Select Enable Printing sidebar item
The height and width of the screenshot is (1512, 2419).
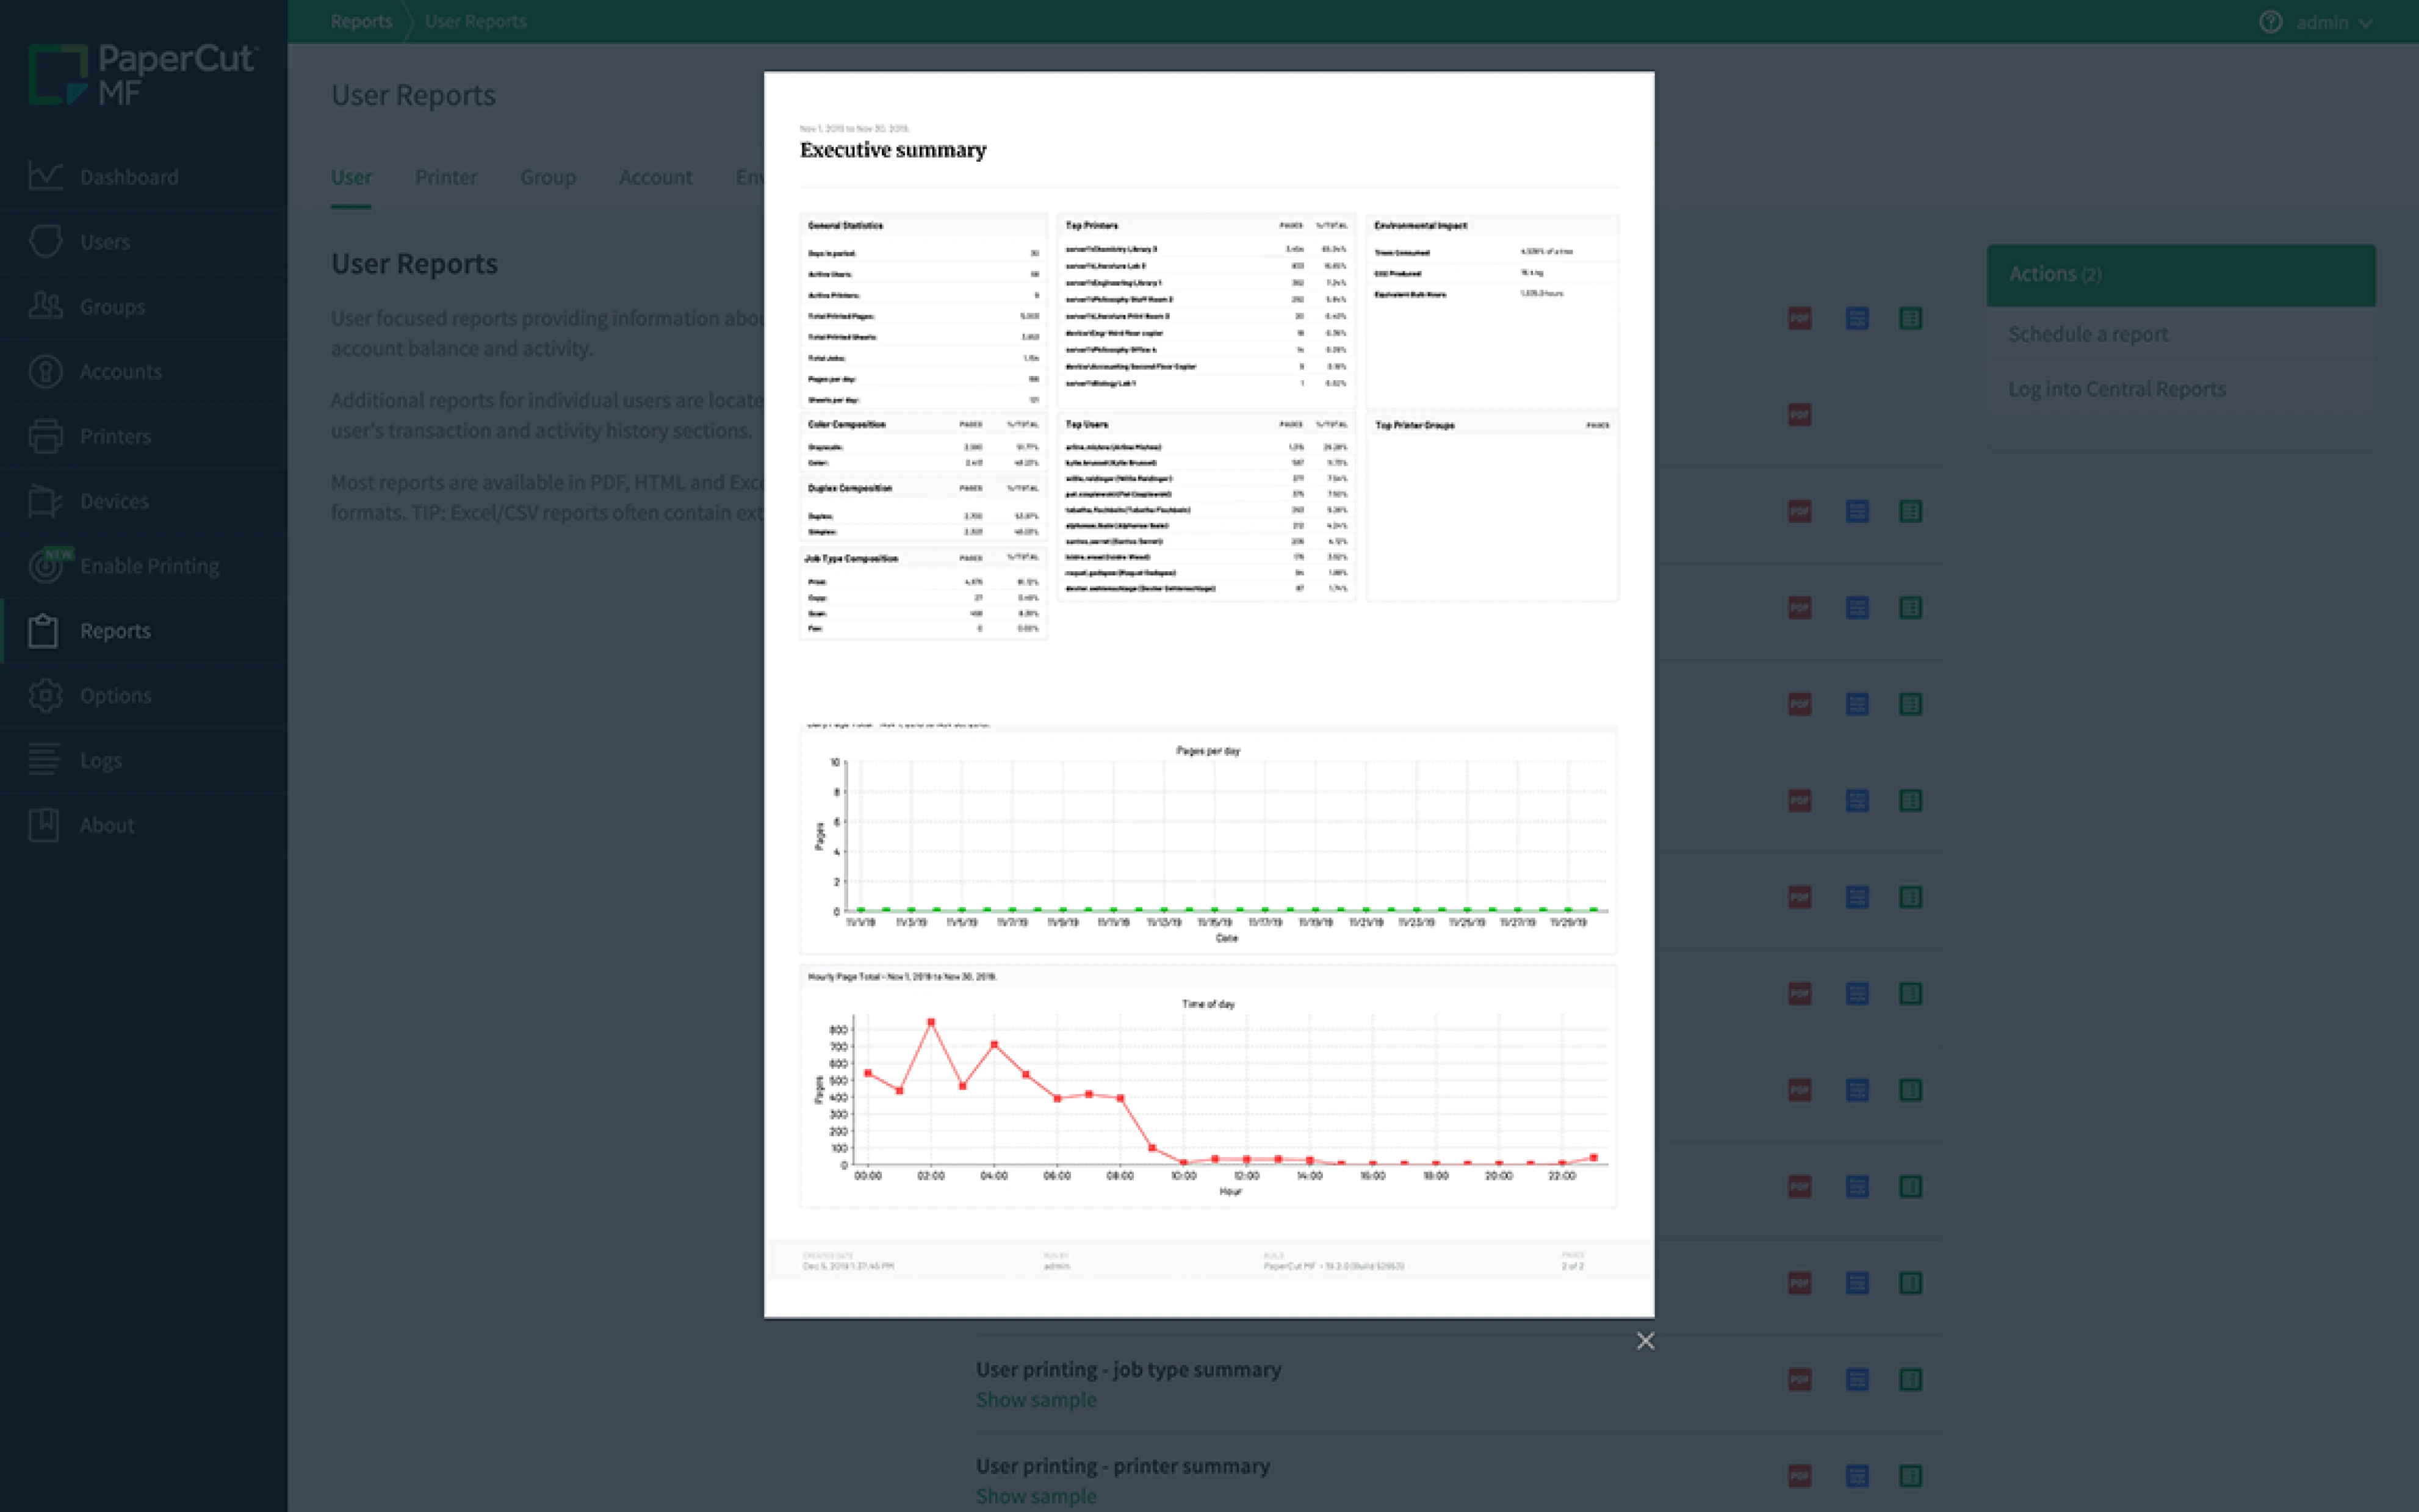click(149, 566)
